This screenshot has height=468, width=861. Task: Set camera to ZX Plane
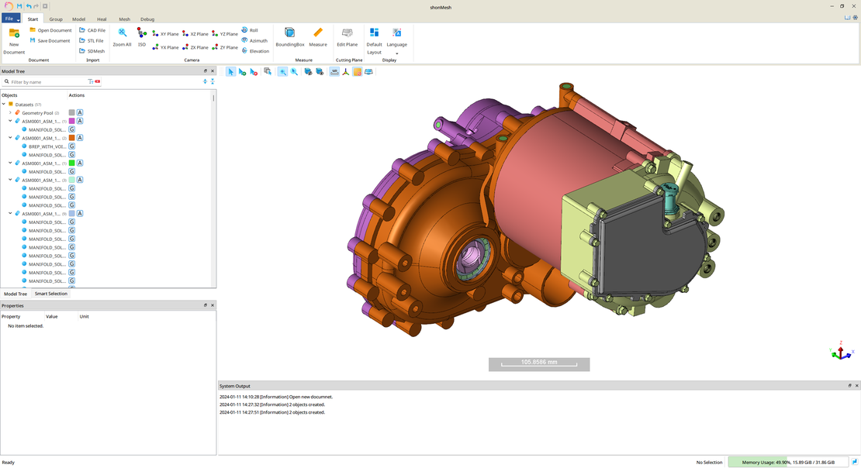pos(195,47)
